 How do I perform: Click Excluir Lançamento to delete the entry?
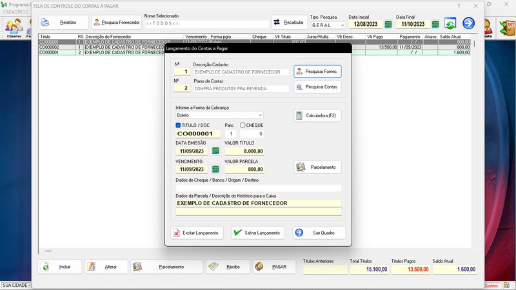tap(197, 233)
